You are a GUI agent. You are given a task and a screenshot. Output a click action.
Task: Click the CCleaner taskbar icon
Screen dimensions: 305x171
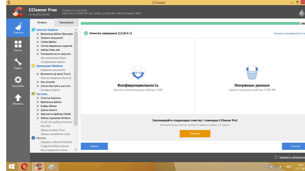[x=38, y=166]
